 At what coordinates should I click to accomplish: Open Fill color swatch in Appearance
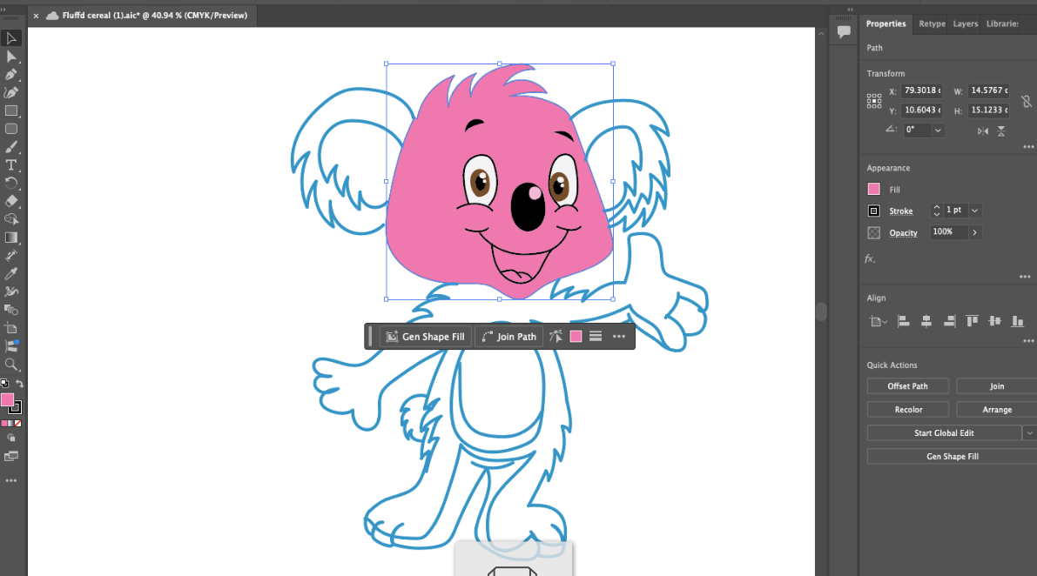point(873,189)
